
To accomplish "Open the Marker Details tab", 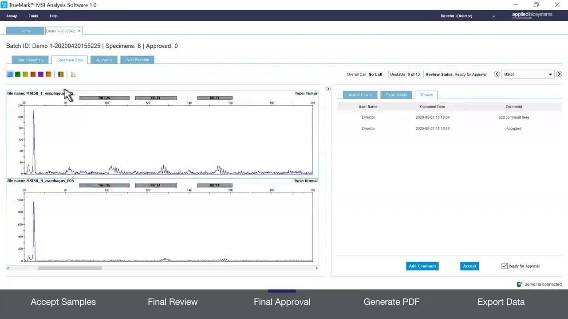I will (x=360, y=95).
